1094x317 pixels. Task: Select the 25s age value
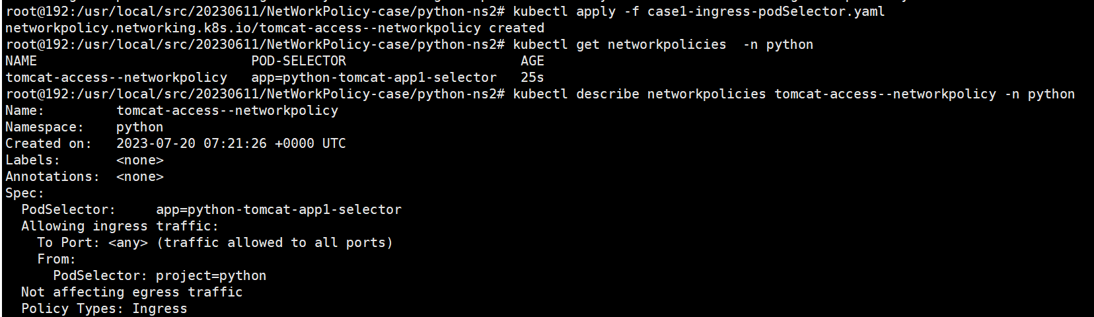click(532, 77)
